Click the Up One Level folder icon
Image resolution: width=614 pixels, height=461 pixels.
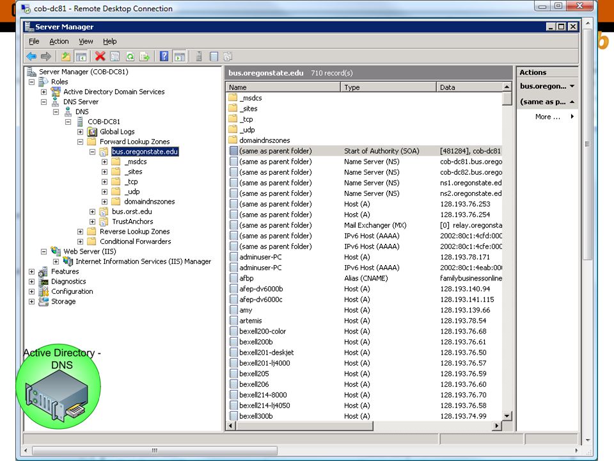[66, 56]
